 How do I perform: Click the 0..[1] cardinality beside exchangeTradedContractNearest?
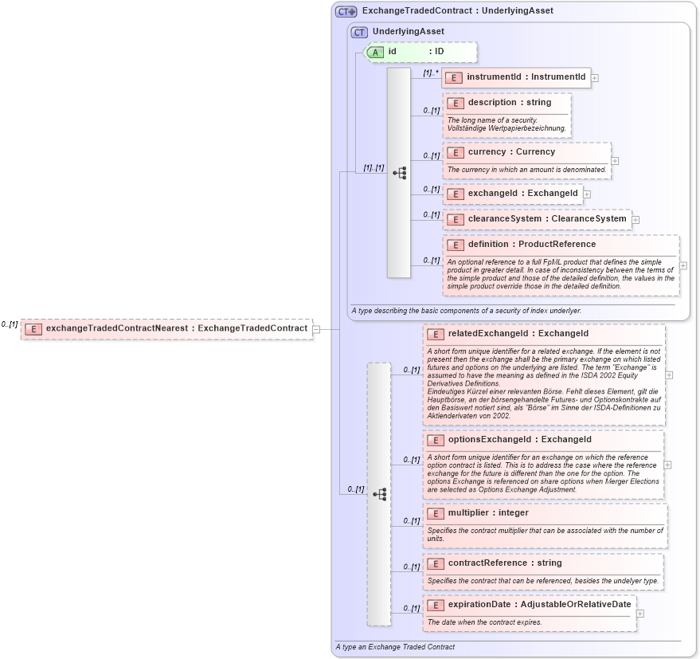pyautogui.click(x=10, y=324)
